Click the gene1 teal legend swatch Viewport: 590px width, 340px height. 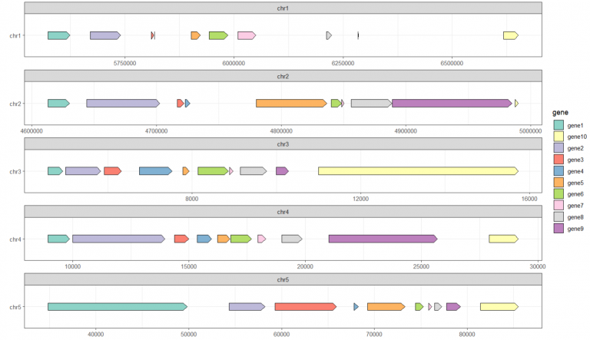[559, 124]
